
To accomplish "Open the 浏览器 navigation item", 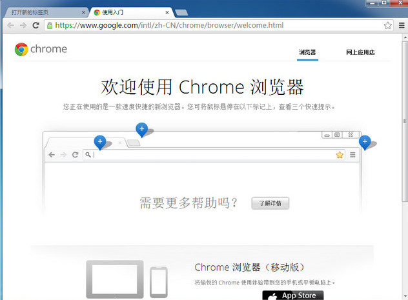I will [307, 52].
